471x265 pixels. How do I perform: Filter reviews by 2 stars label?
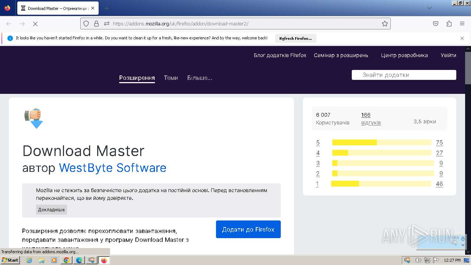point(318,174)
